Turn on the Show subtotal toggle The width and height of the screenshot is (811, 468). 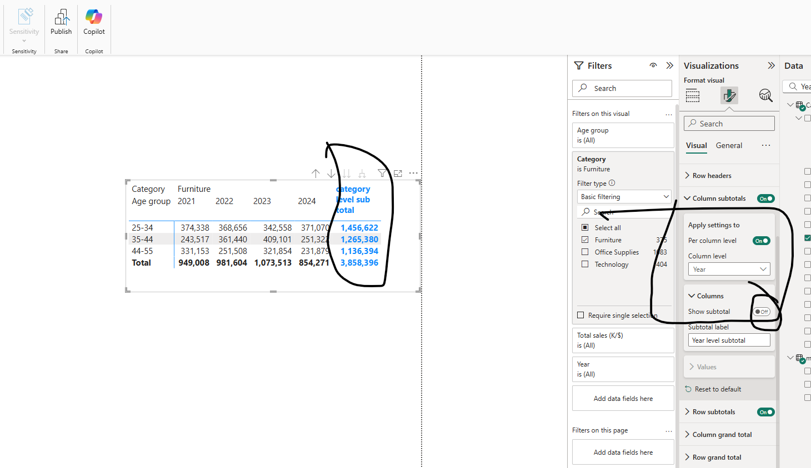(x=762, y=312)
